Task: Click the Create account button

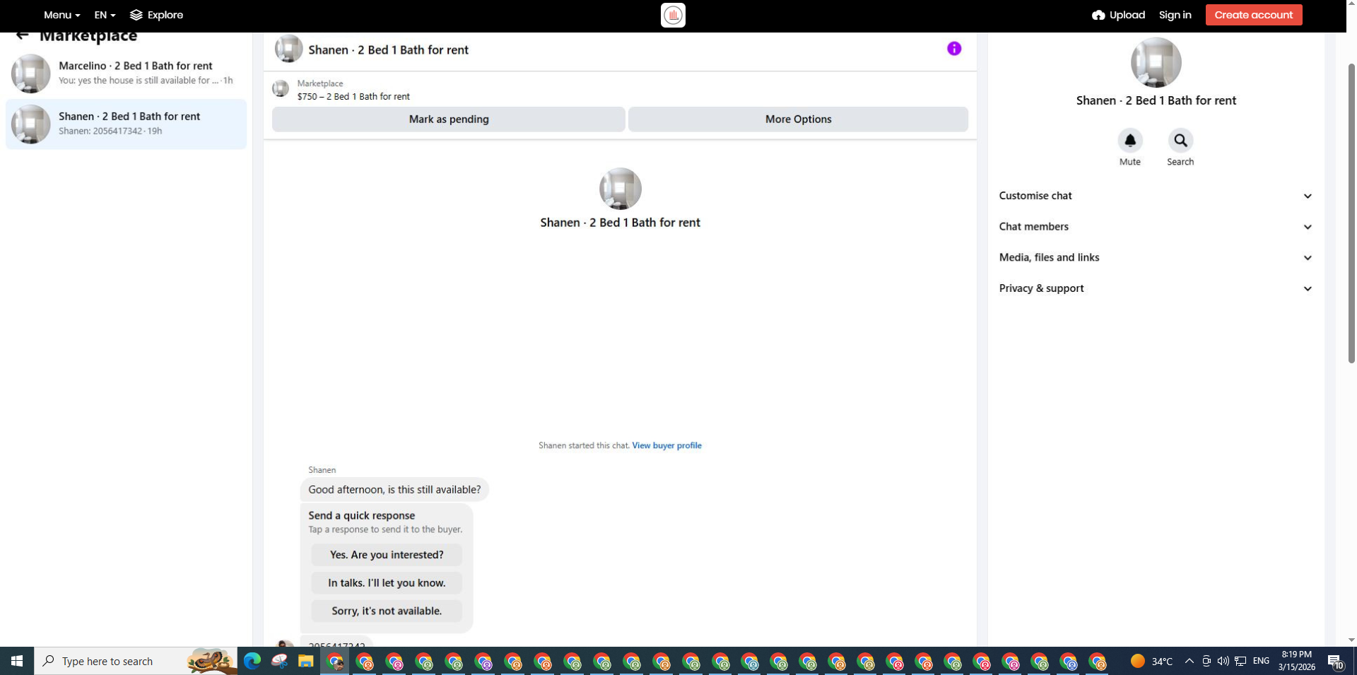Action: tap(1254, 15)
